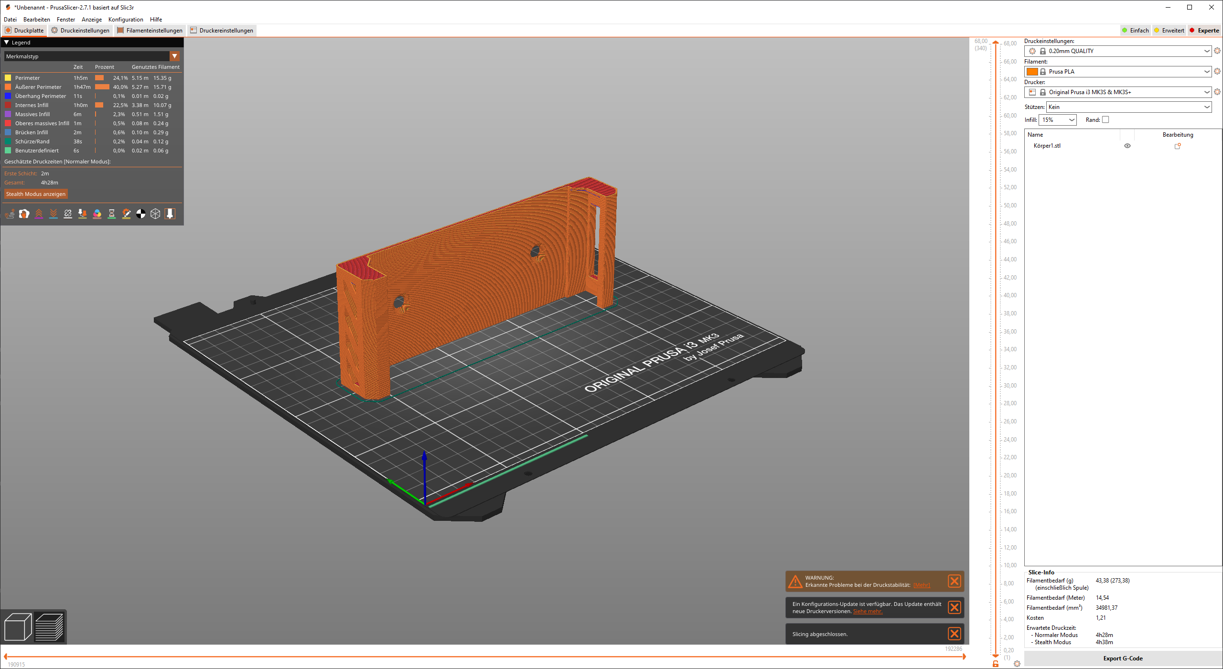Click top thumb of vertical layer slider
1223x669 pixels.
(x=996, y=43)
